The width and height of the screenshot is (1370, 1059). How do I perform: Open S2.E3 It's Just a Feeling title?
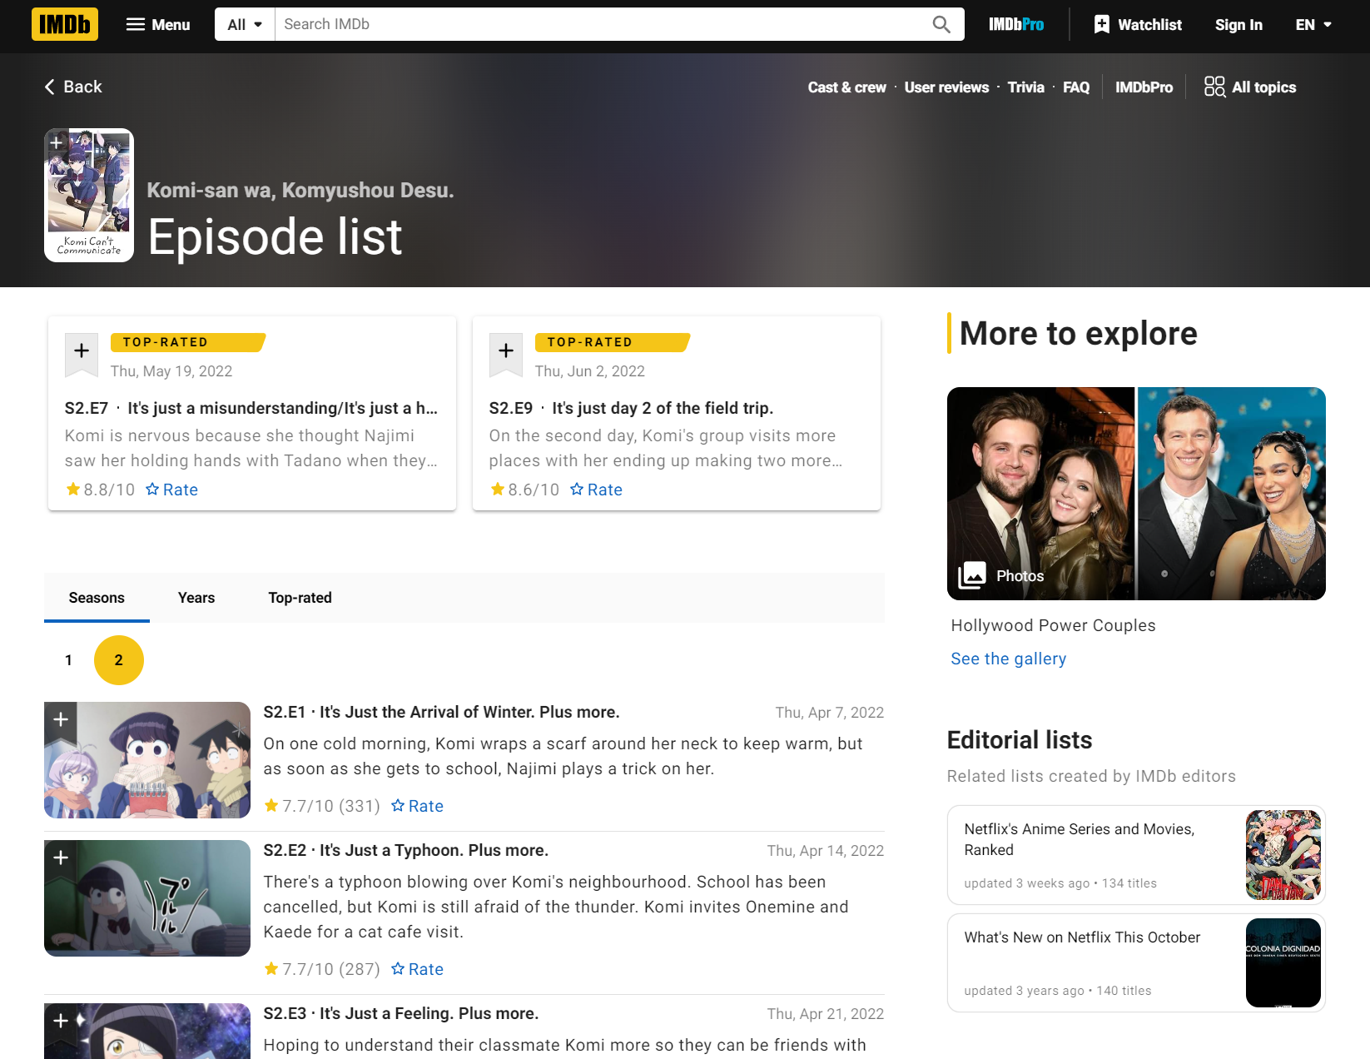[401, 1014]
